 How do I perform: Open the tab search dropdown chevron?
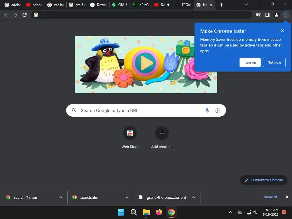pyautogui.click(x=246, y=4)
